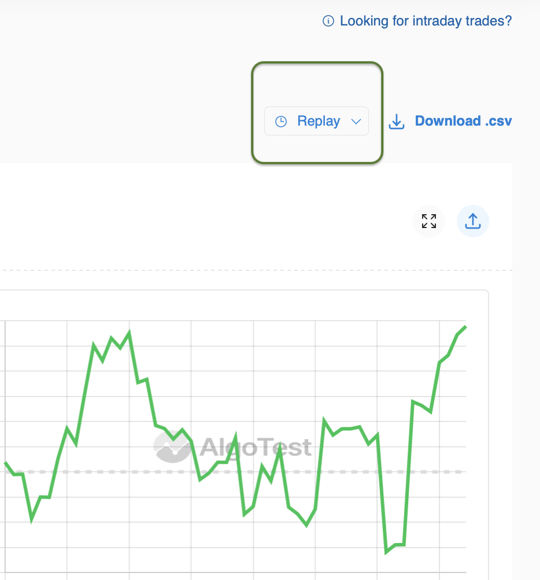Select the leftmost visible point of green line
The height and width of the screenshot is (580, 540).
6,463
